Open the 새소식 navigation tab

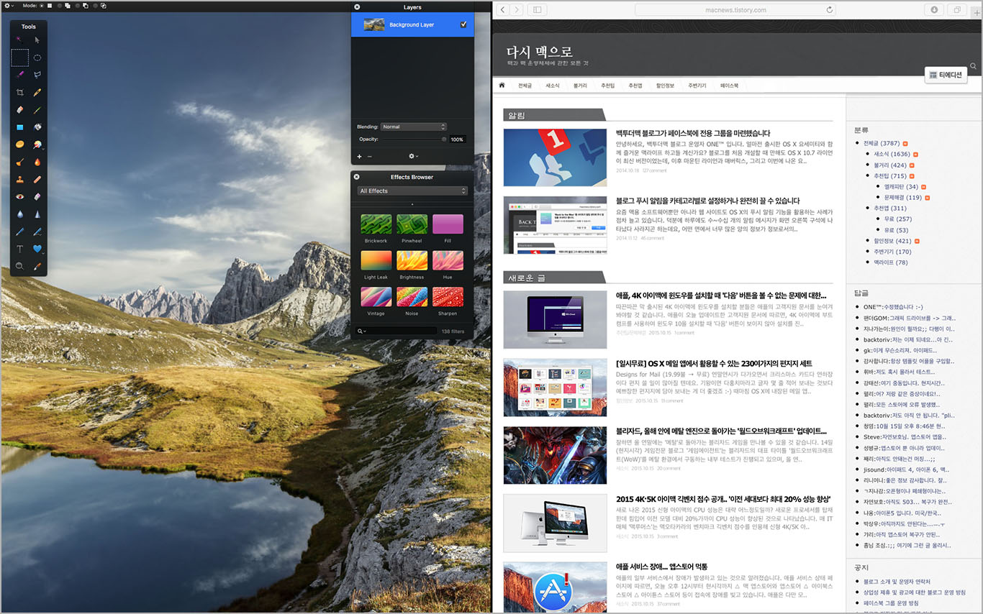point(553,86)
